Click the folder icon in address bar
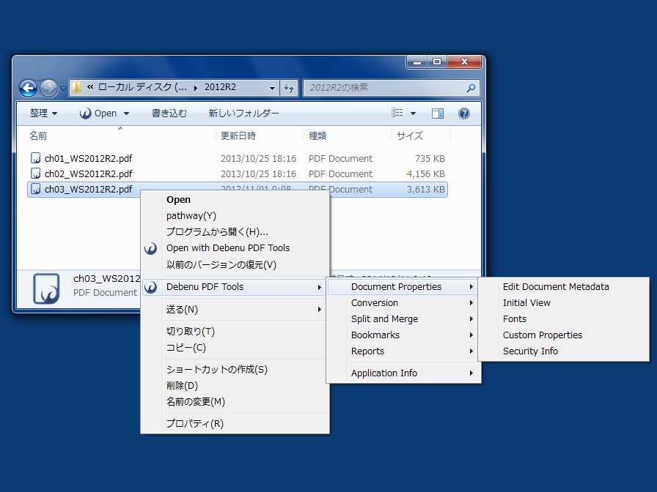657x492 pixels. click(x=77, y=87)
